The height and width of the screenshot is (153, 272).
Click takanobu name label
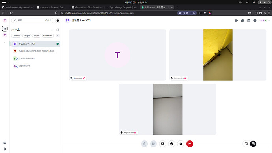pos(78,78)
